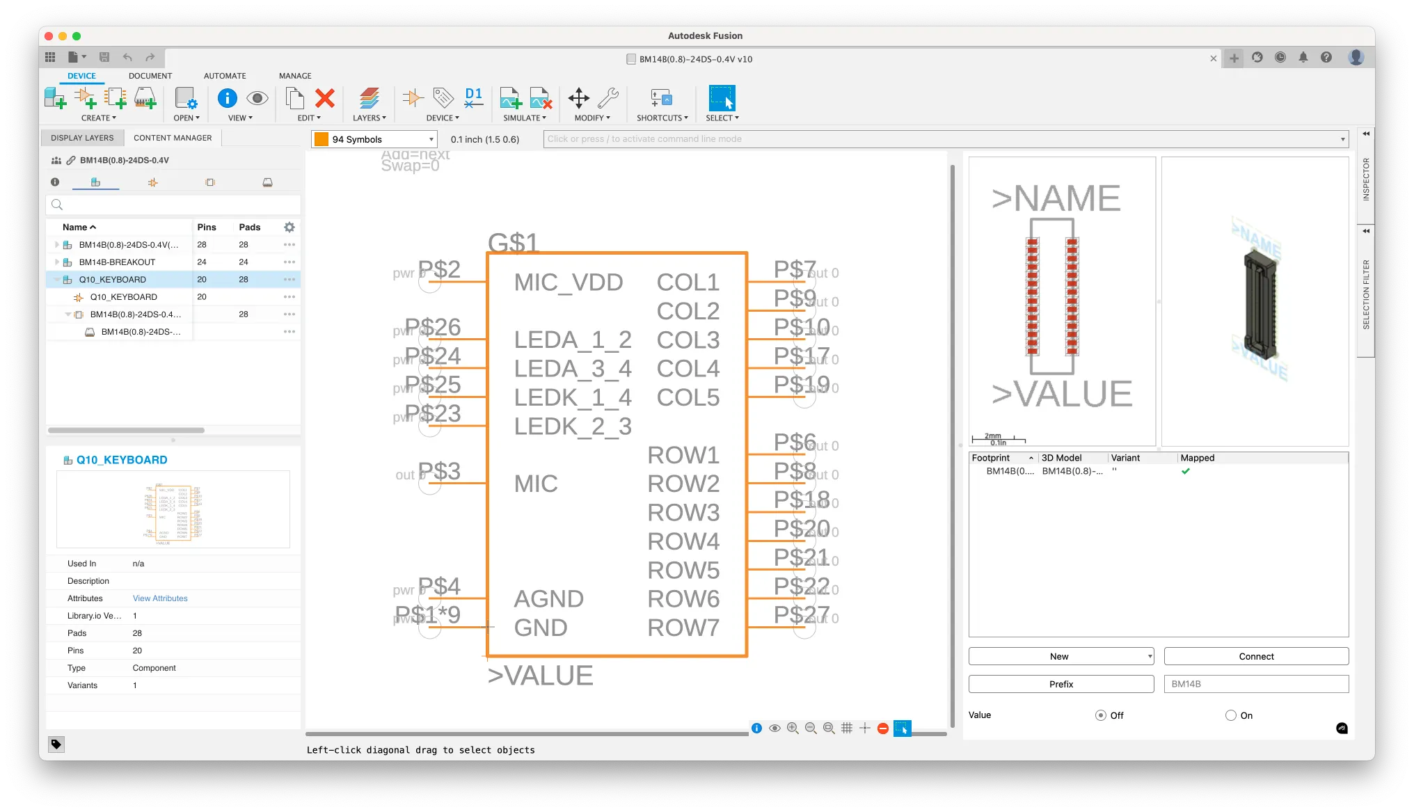The width and height of the screenshot is (1414, 812).
Task: Click the grid icon in canvas toolbar
Action: click(x=847, y=728)
